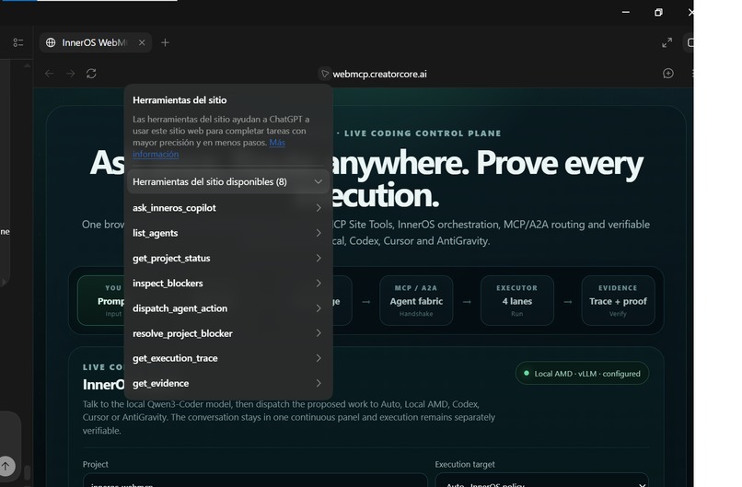Open the dispatch_agent_action tool entry

[228, 308]
